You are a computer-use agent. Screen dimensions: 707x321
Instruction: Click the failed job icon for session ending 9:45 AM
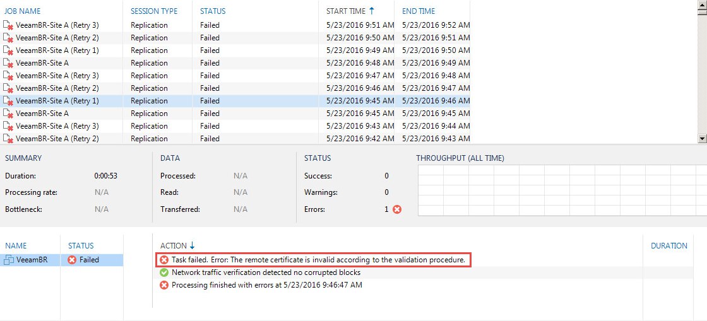(x=8, y=114)
